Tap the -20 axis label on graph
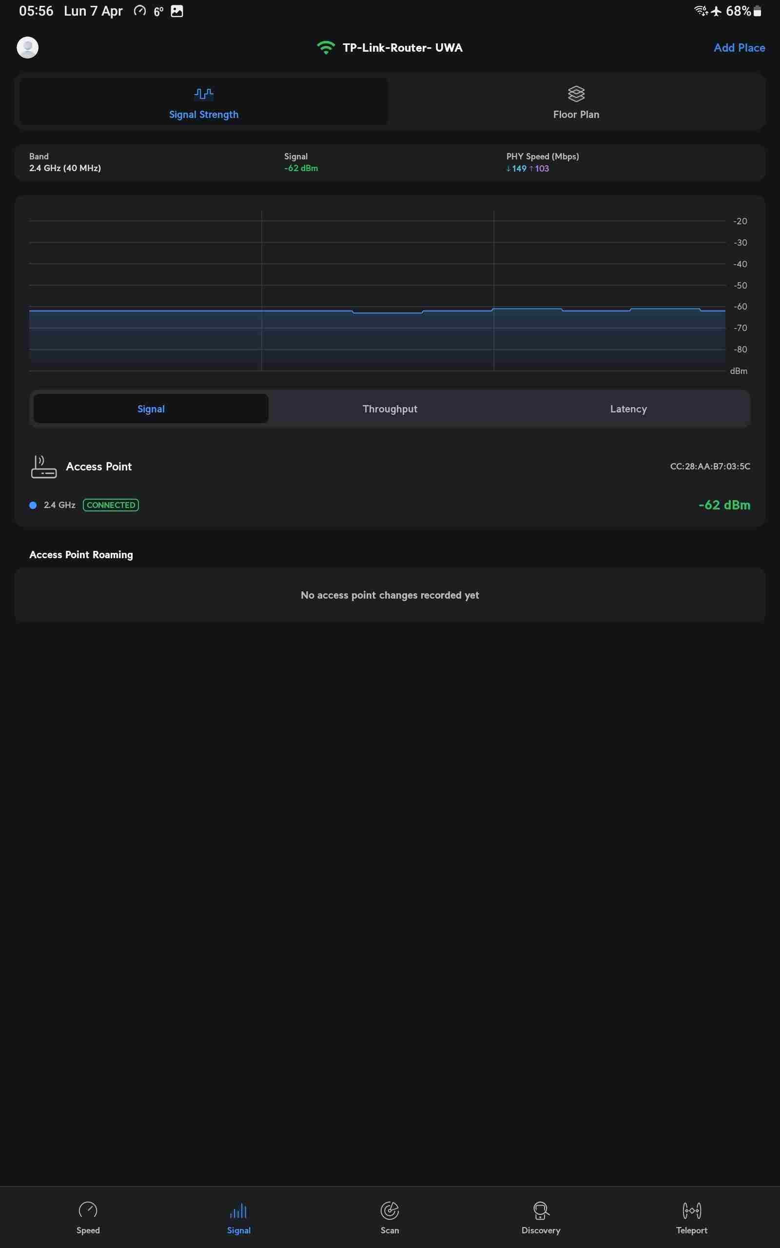 741,221
